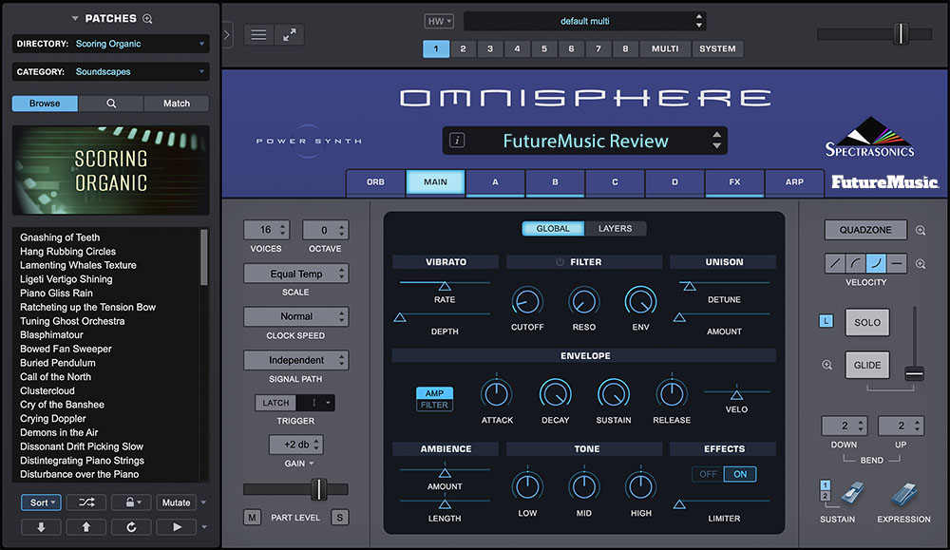Click the lock icon button
This screenshot has height=550, width=950.
130,503
